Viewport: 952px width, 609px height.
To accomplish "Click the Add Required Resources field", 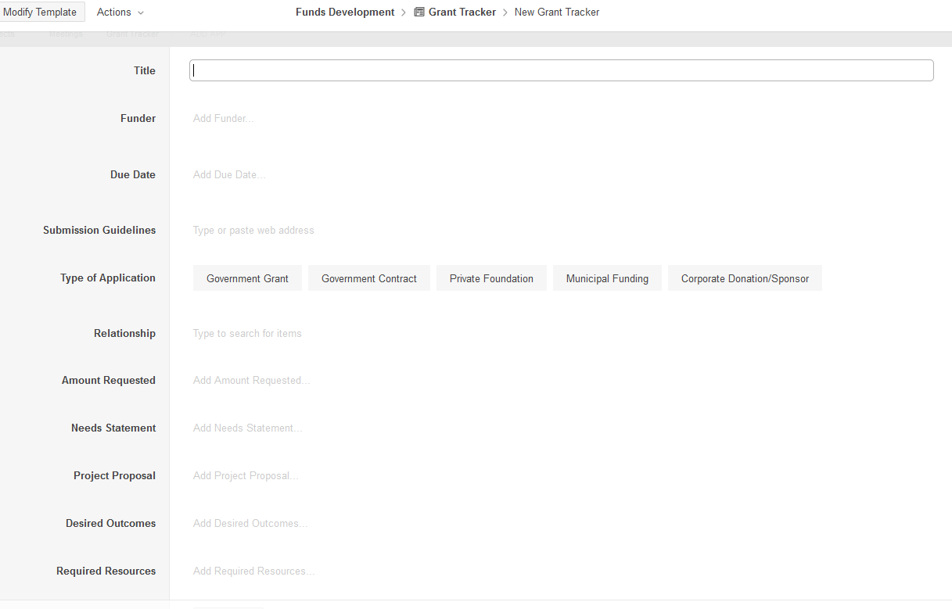I will (253, 571).
